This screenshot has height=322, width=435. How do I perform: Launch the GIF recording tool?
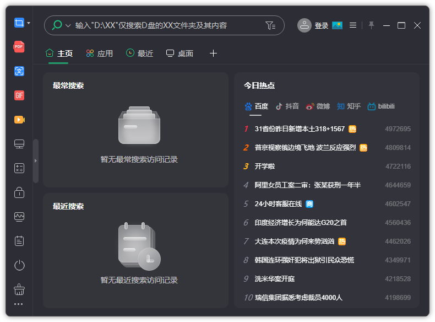(19, 95)
